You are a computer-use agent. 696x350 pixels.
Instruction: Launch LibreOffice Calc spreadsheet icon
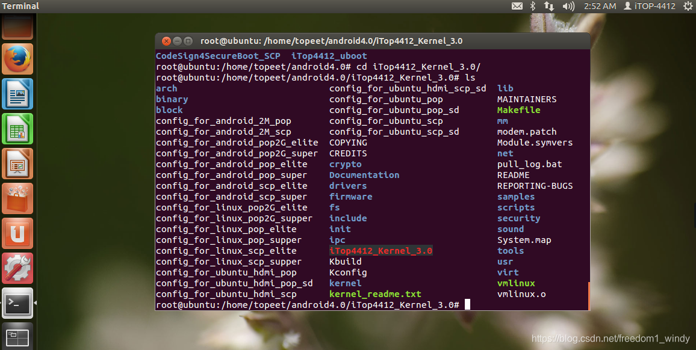pos(17,129)
